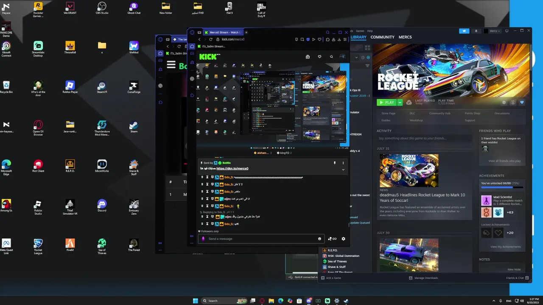The width and height of the screenshot is (543, 305).
Task: Click Opera tab search magnifier icon
Action: tap(327, 32)
